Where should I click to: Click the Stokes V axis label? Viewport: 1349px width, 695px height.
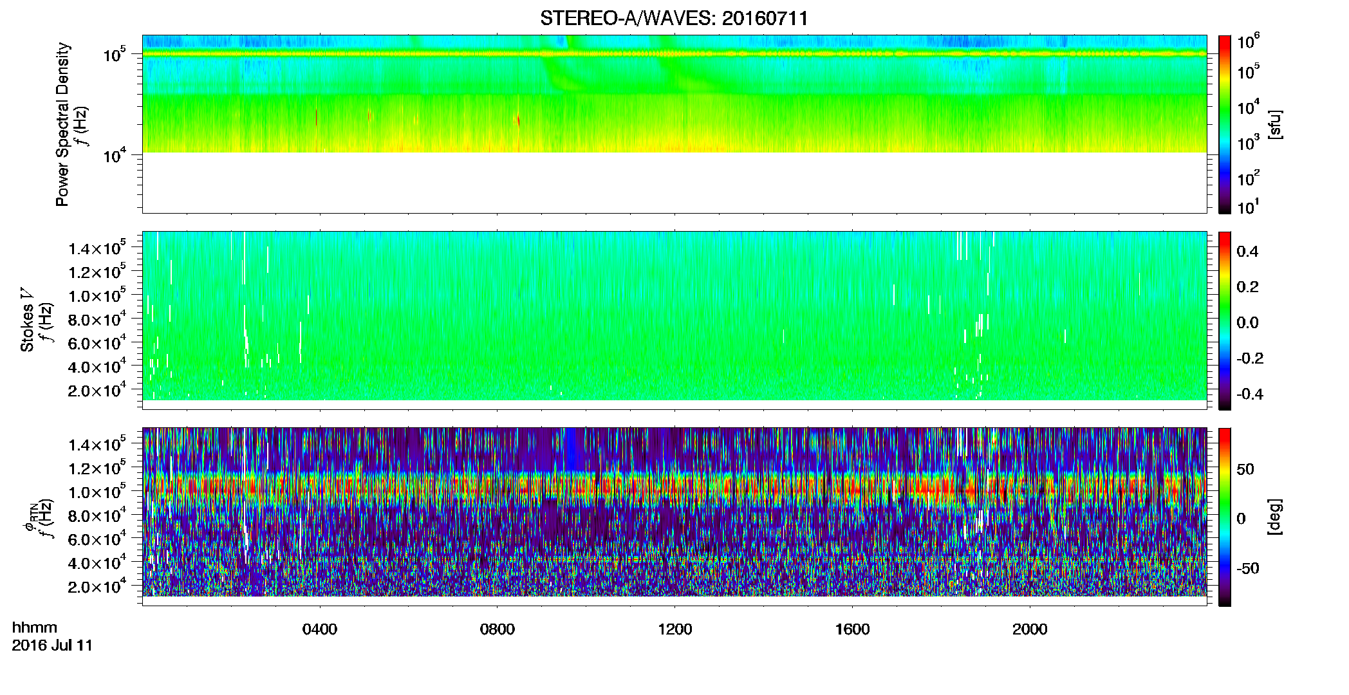click(x=28, y=320)
